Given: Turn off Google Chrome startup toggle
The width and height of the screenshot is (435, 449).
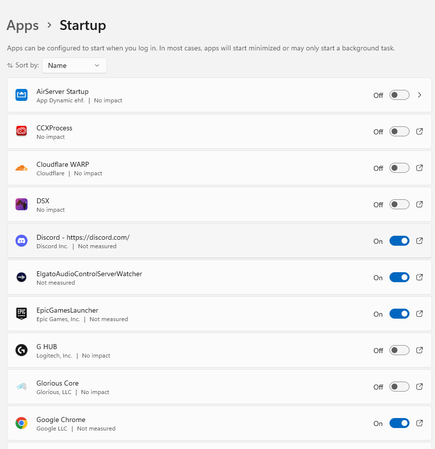Looking at the screenshot, I should pyautogui.click(x=399, y=423).
